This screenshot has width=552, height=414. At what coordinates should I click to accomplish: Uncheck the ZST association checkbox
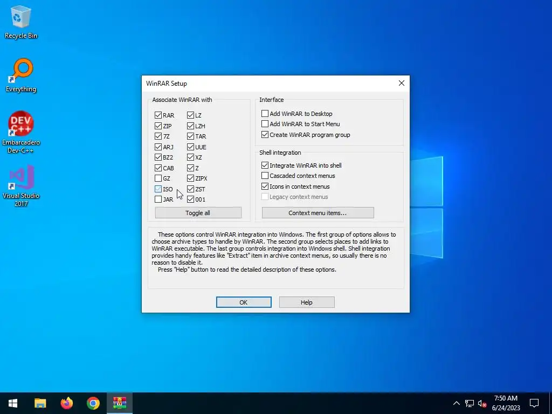[190, 189]
